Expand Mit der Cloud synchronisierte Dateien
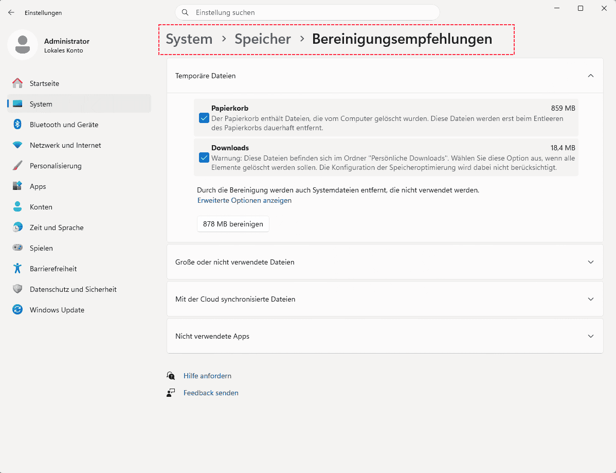The width and height of the screenshot is (616, 473). pos(385,299)
